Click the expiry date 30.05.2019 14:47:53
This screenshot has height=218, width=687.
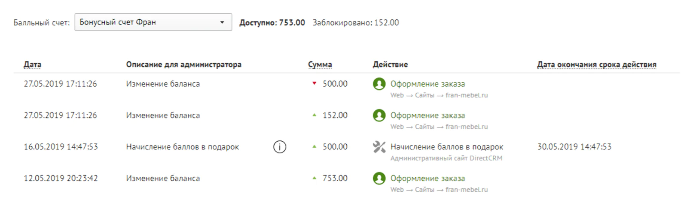574,147
